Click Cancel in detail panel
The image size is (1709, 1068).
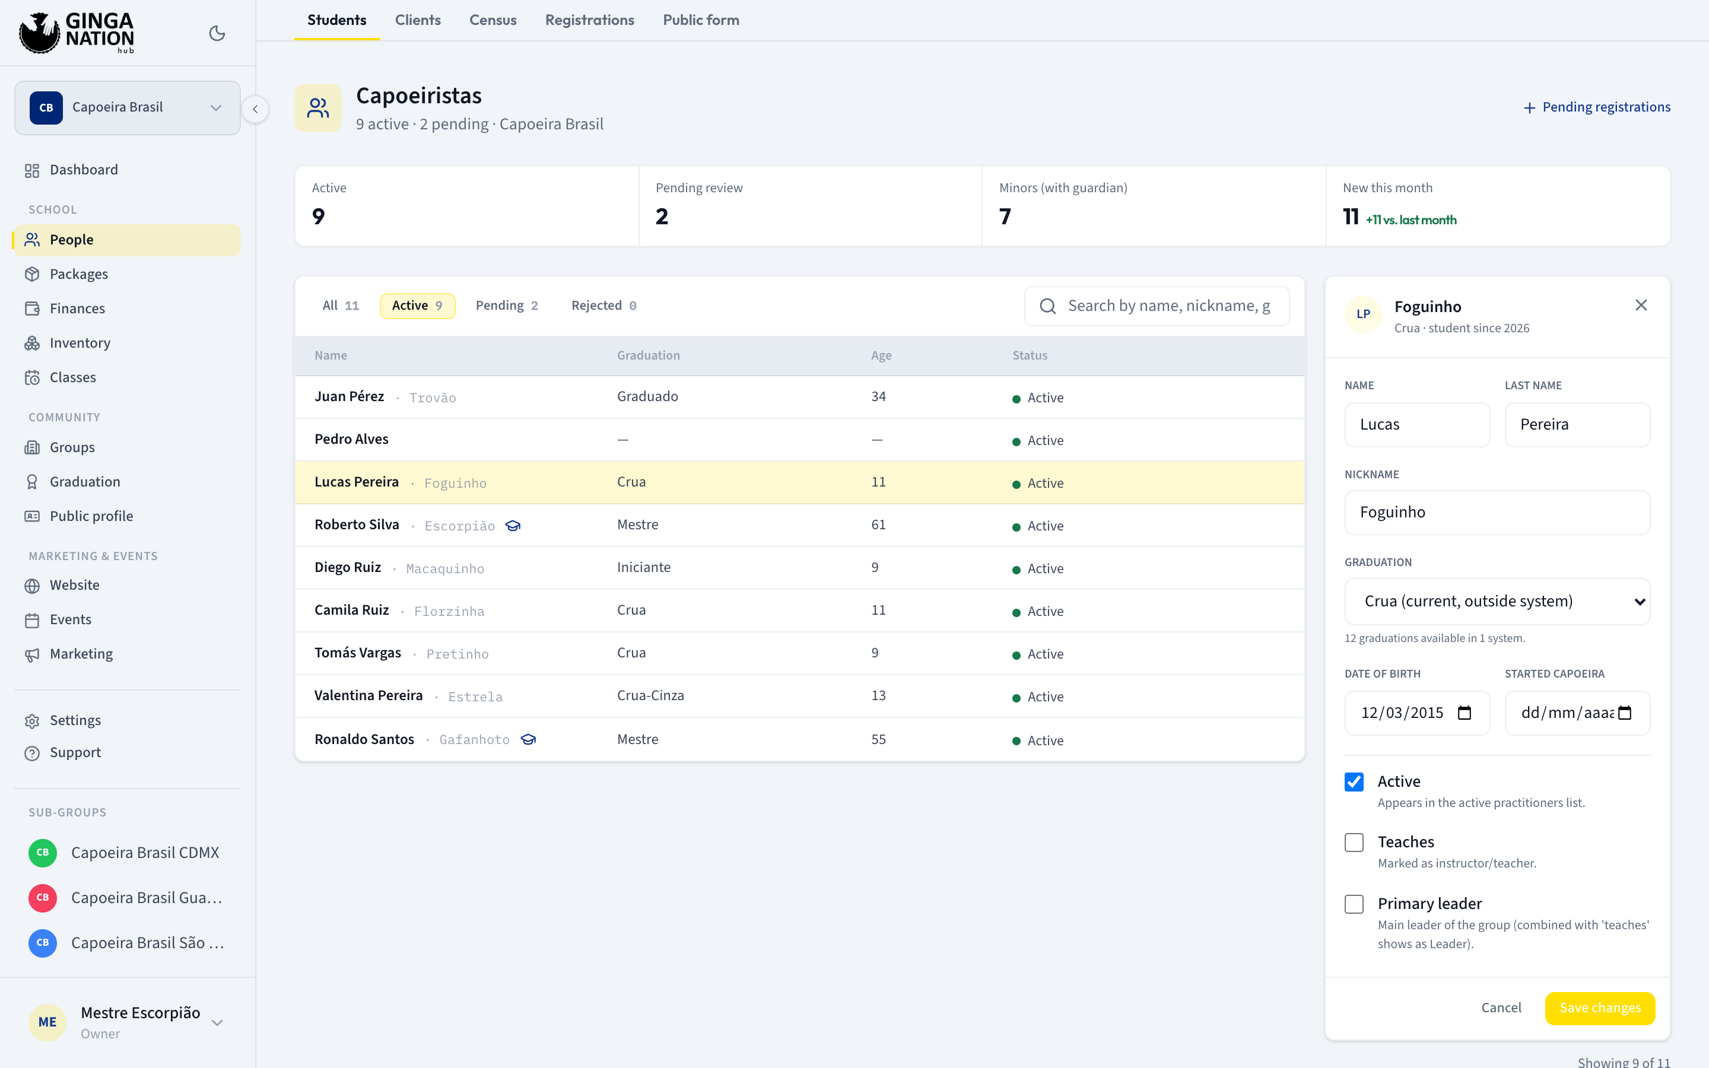tap(1501, 1008)
